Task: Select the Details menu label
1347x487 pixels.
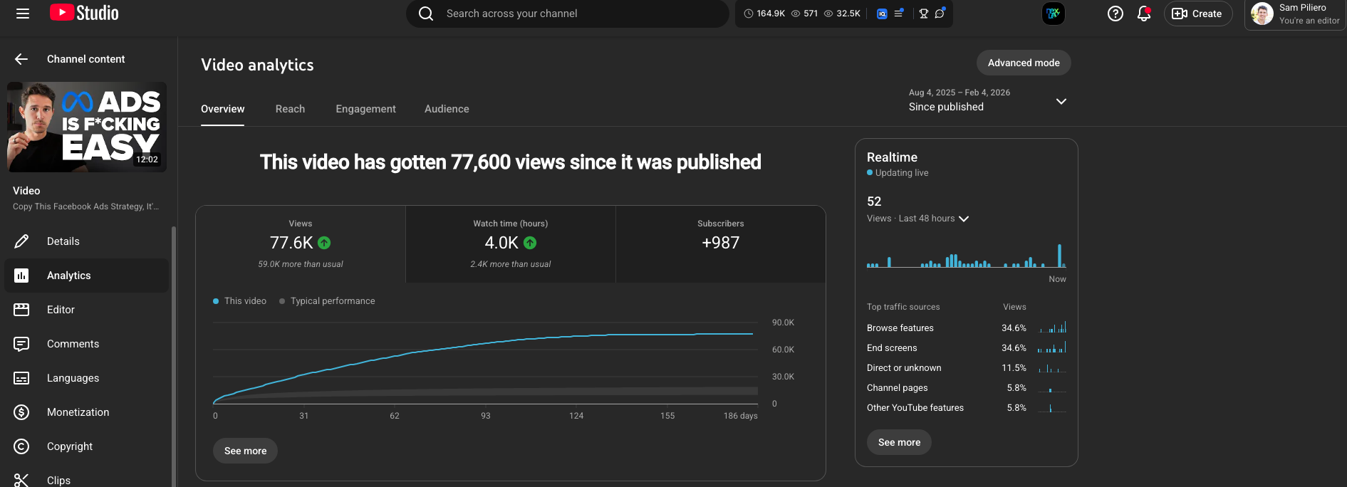Action: pyautogui.click(x=63, y=241)
